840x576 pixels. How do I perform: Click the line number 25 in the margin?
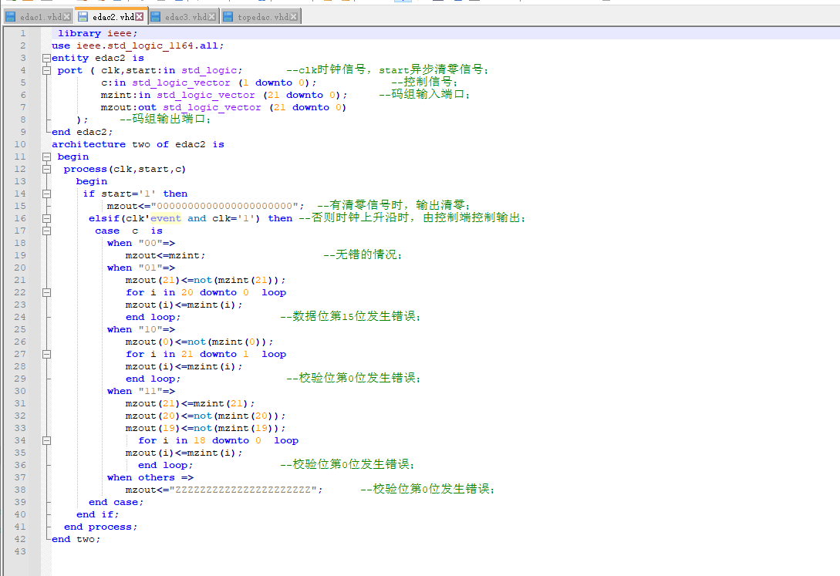[20, 329]
